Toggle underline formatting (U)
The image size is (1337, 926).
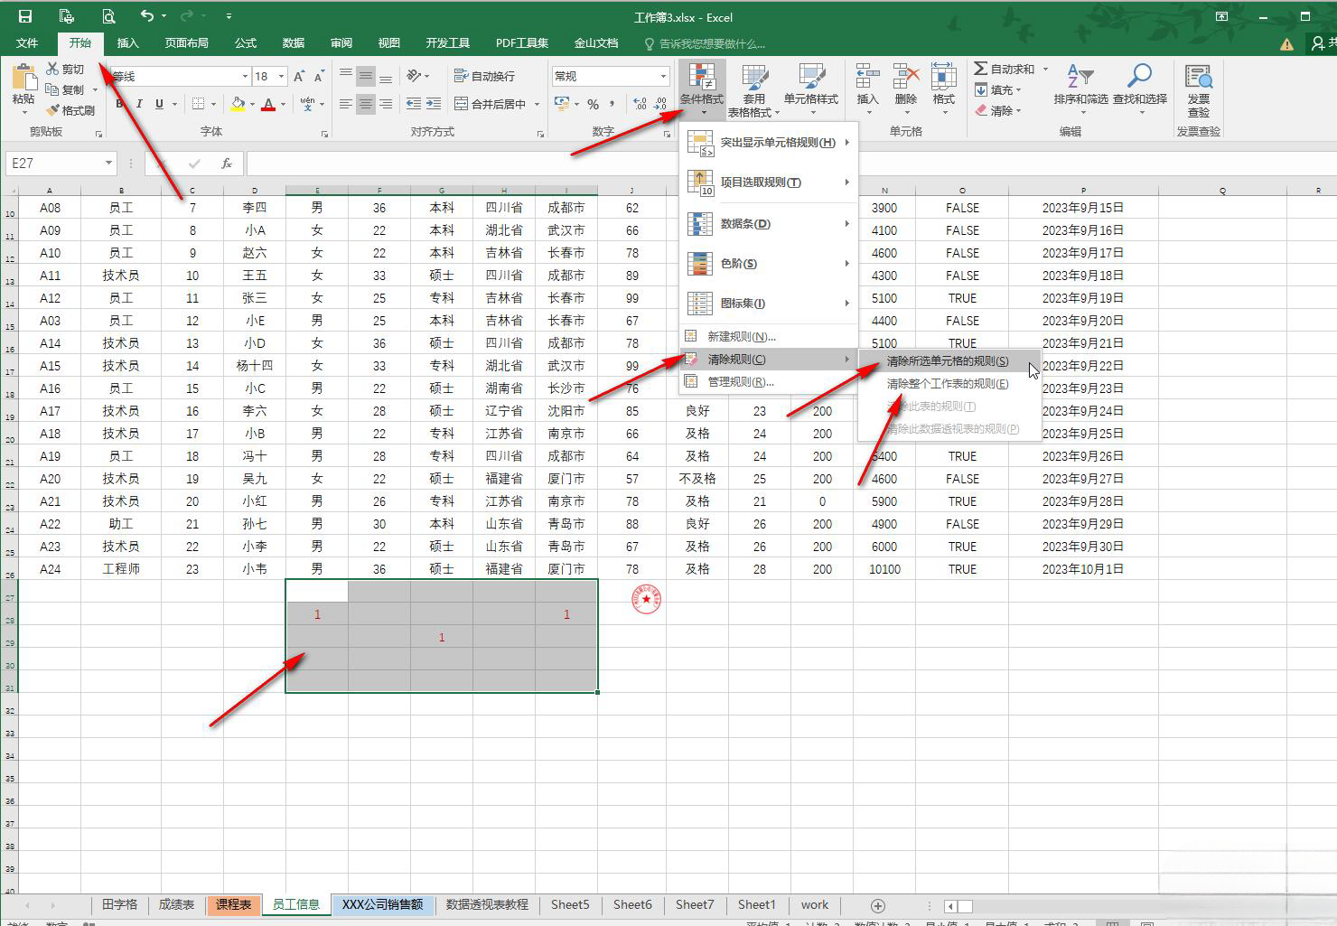coord(159,104)
